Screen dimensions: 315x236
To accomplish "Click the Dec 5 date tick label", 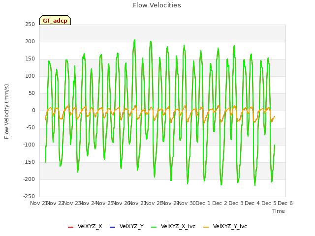I will (269, 203).
